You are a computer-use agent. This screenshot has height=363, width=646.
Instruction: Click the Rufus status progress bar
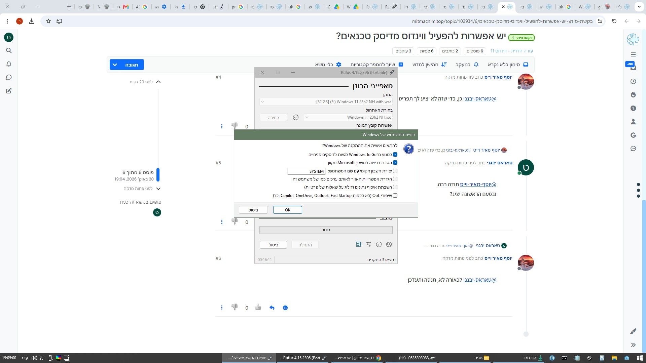click(x=326, y=230)
